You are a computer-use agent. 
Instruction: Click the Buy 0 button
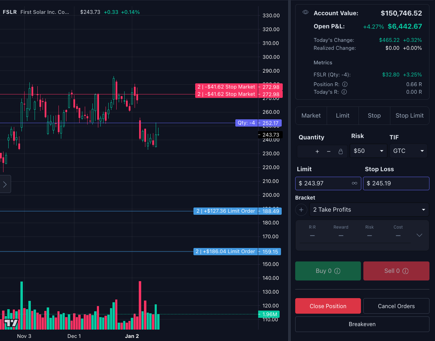(x=328, y=271)
